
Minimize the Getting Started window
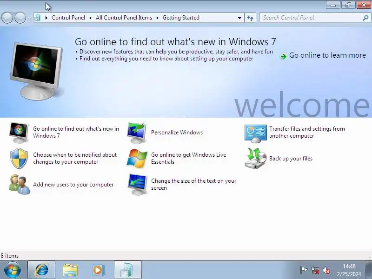click(x=333, y=5)
